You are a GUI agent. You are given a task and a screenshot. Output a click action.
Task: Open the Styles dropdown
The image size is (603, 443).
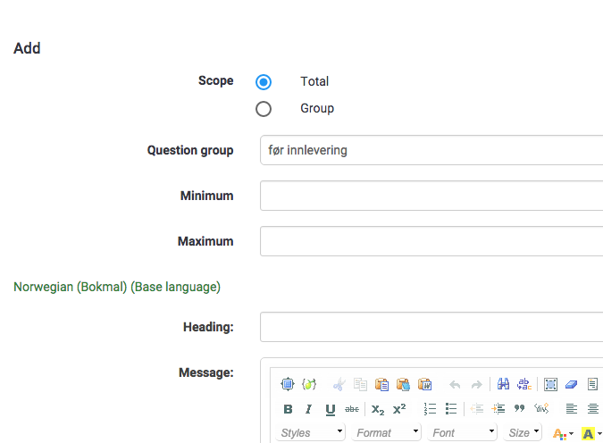click(x=309, y=432)
